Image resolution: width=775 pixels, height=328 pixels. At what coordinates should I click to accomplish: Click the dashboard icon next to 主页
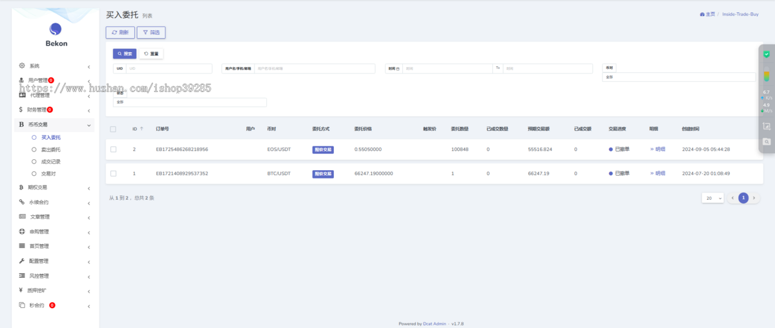(x=702, y=14)
